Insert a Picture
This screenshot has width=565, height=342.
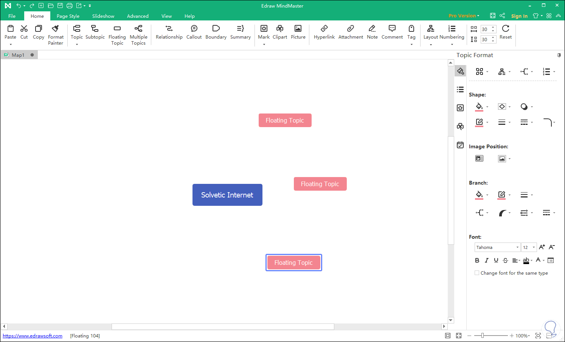[298, 32]
